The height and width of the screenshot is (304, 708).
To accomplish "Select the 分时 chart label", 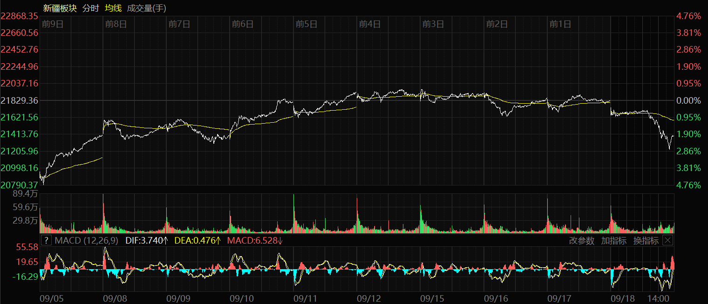I will tap(90, 8).
